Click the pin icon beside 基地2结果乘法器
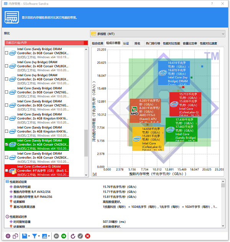Screen dimensions: 230x242 click(x=11, y=207)
